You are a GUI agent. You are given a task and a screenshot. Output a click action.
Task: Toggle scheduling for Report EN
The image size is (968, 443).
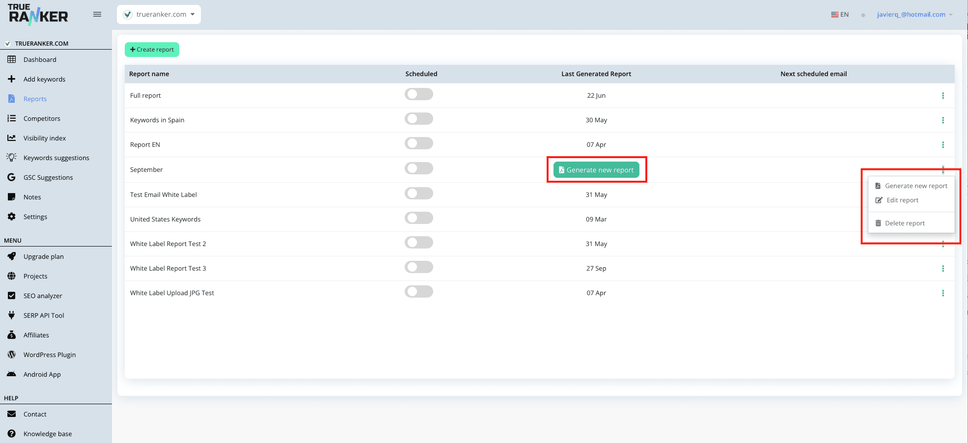[419, 143]
